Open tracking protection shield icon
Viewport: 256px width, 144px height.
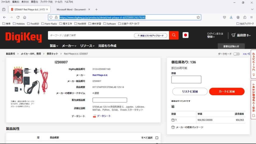point(51,17)
